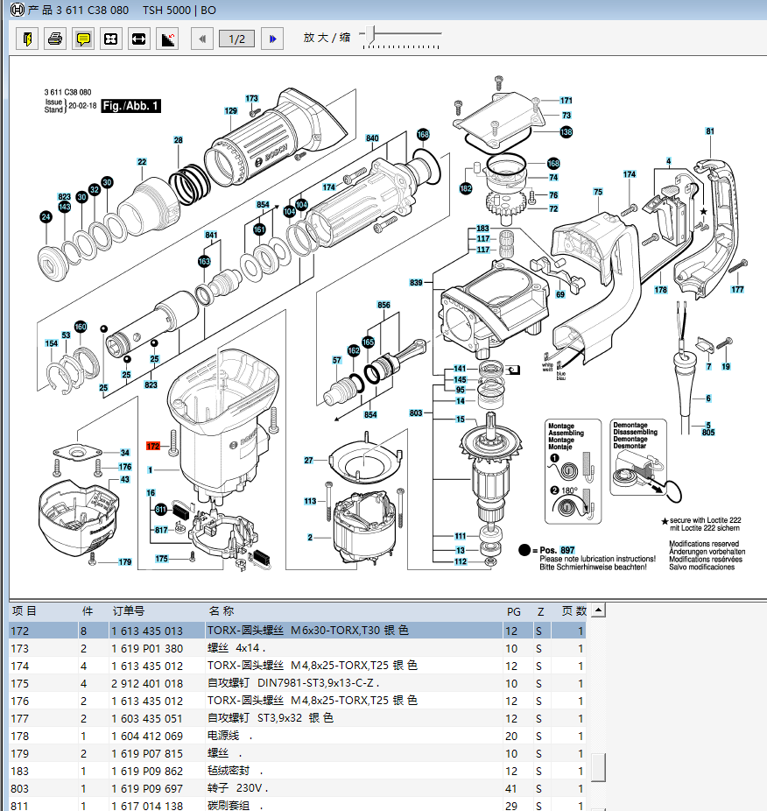The height and width of the screenshot is (811, 767).
Task: Select the row for item 174
Action: (298, 666)
